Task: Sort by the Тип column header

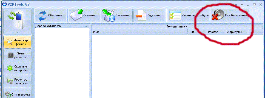Action: pos(197,32)
